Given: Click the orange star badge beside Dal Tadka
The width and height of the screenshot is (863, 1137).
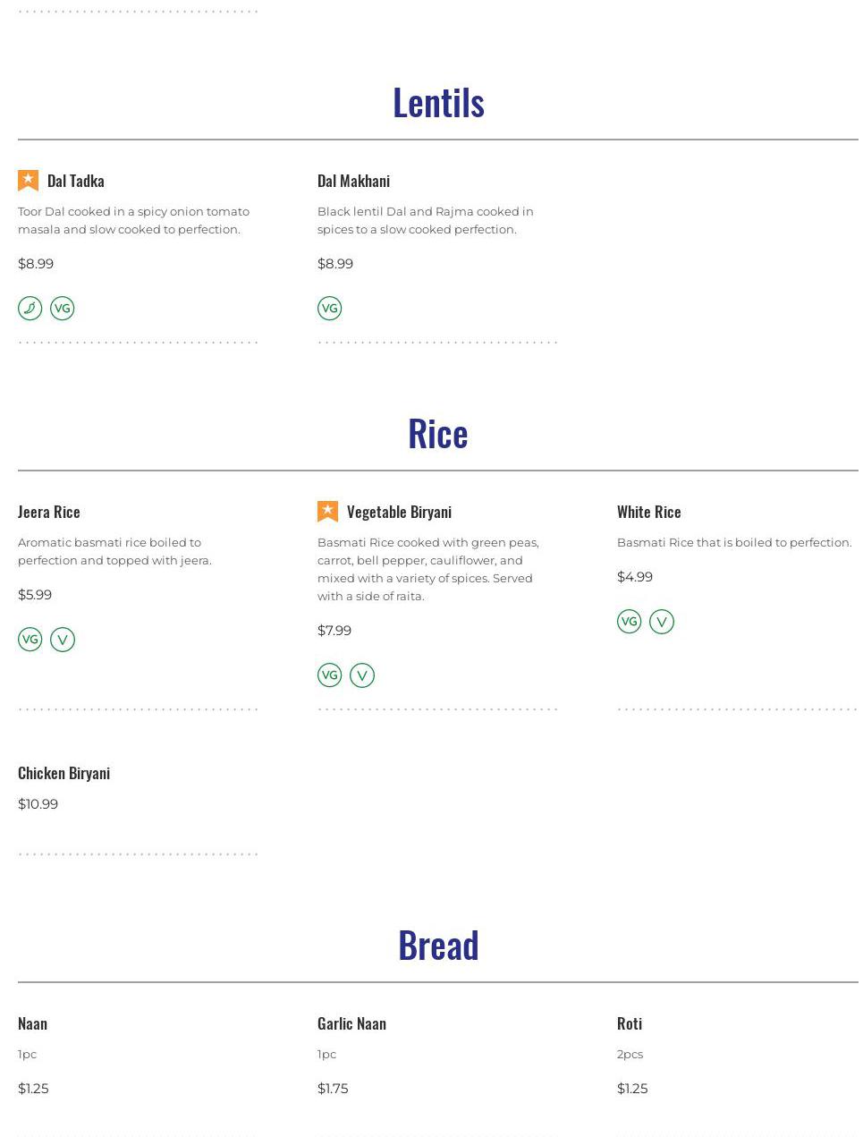Looking at the screenshot, I should point(29,181).
